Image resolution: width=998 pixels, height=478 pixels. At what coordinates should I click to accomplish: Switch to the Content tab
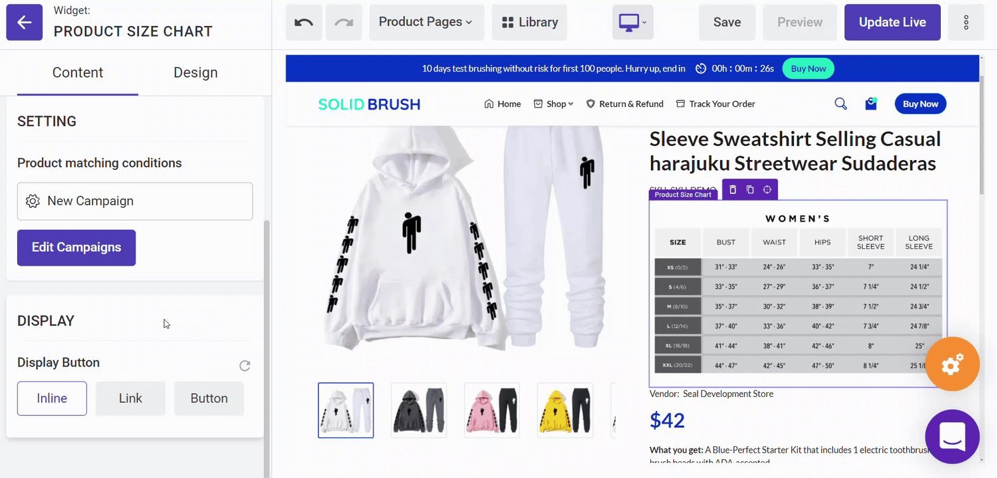click(x=78, y=72)
